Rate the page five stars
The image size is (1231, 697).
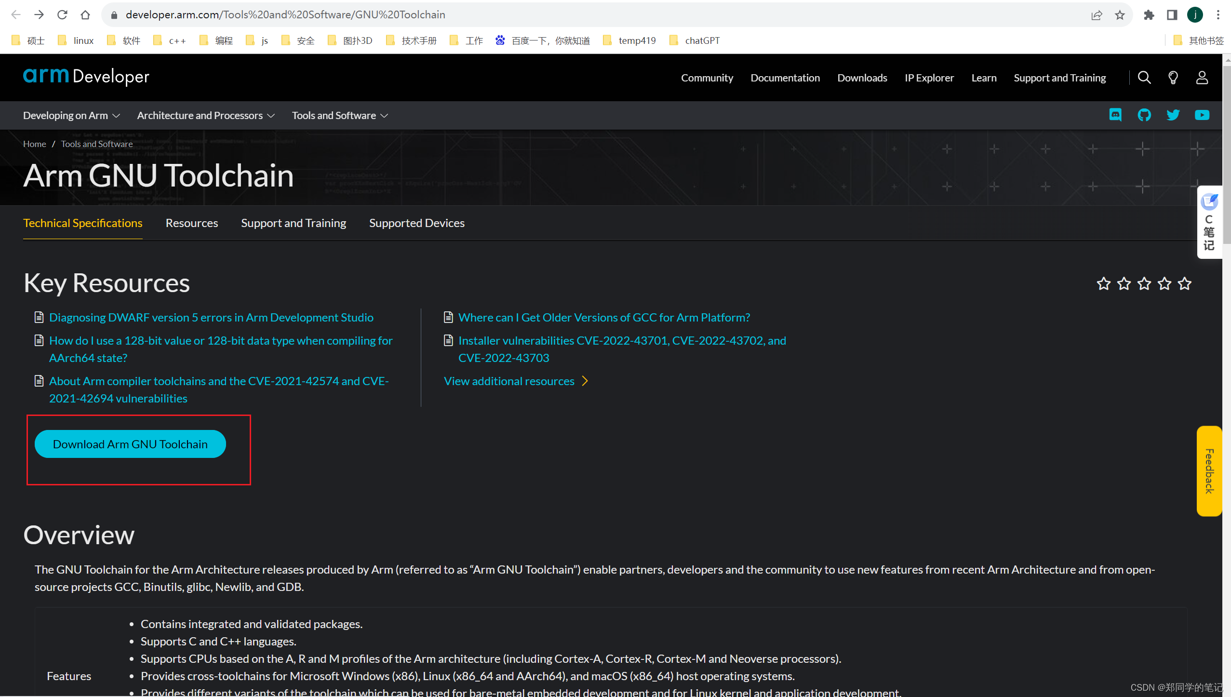pyautogui.click(x=1185, y=283)
